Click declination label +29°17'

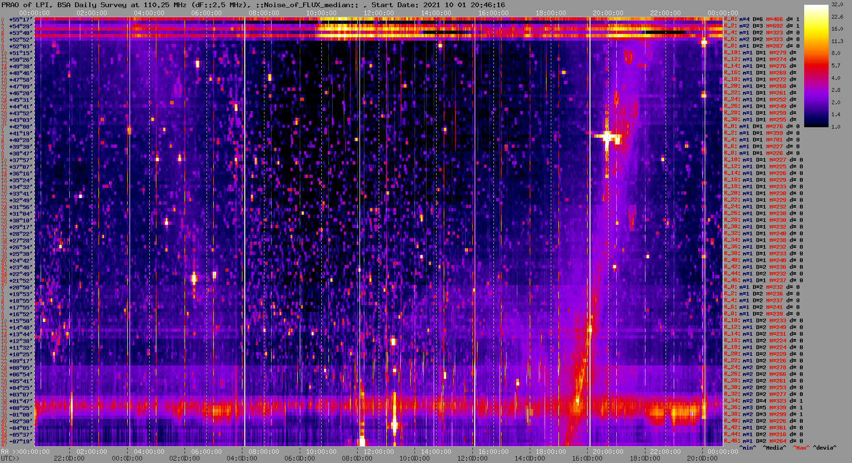click(20, 227)
